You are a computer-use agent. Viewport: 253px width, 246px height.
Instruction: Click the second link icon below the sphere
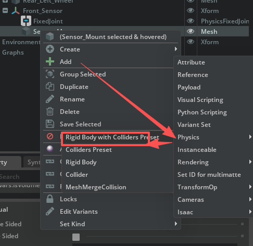tap(50, 174)
